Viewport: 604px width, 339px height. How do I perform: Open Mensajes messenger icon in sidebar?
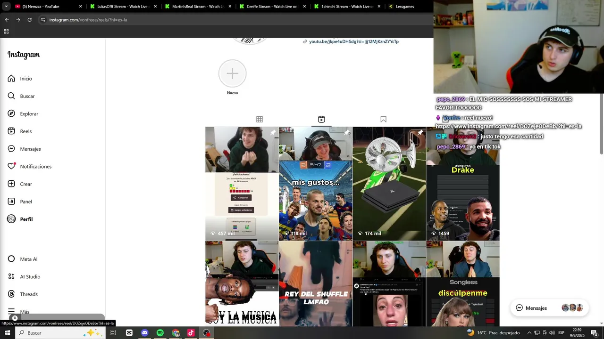pyautogui.click(x=11, y=149)
